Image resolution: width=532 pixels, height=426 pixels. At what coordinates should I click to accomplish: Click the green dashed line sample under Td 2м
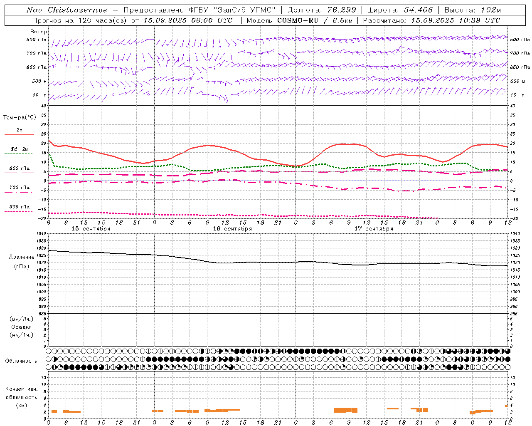click(x=18, y=154)
